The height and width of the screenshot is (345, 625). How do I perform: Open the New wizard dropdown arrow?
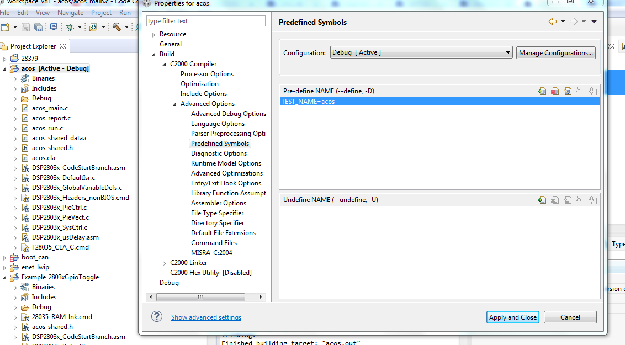pyautogui.click(x=15, y=27)
